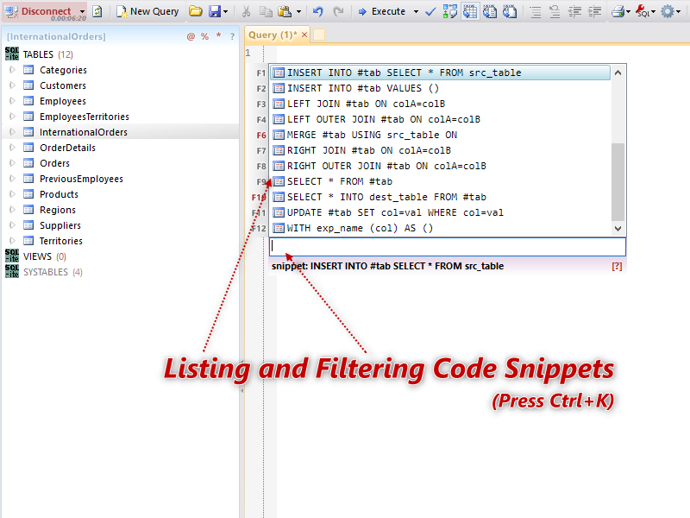Click the @ filter button in the schema panel
Image resolution: width=690 pixels, height=518 pixels.
191,36
